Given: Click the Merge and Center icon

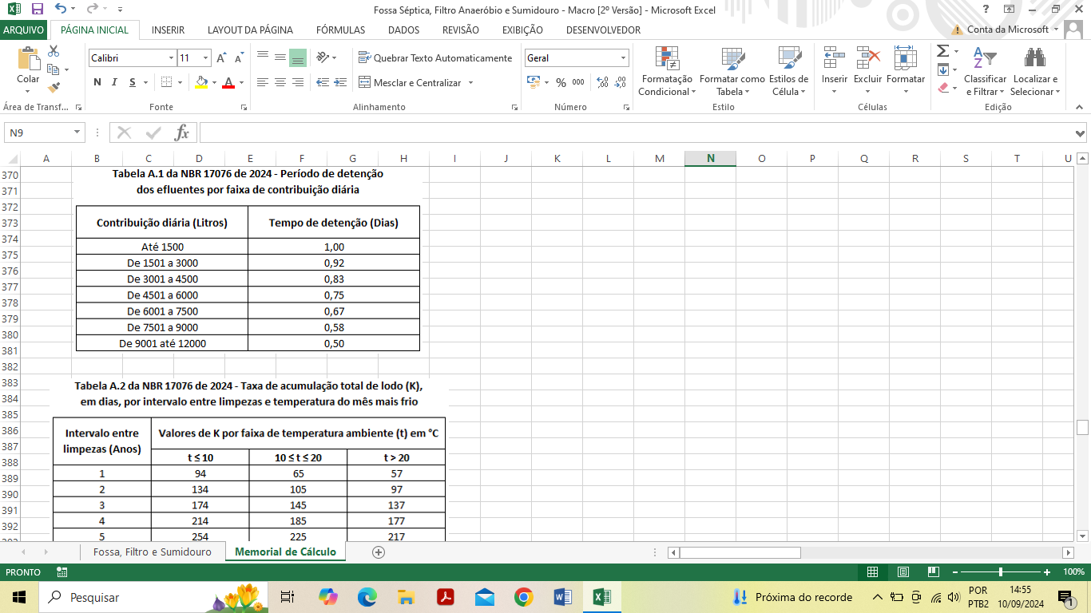Looking at the screenshot, I should pyautogui.click(x=365, y=82).
